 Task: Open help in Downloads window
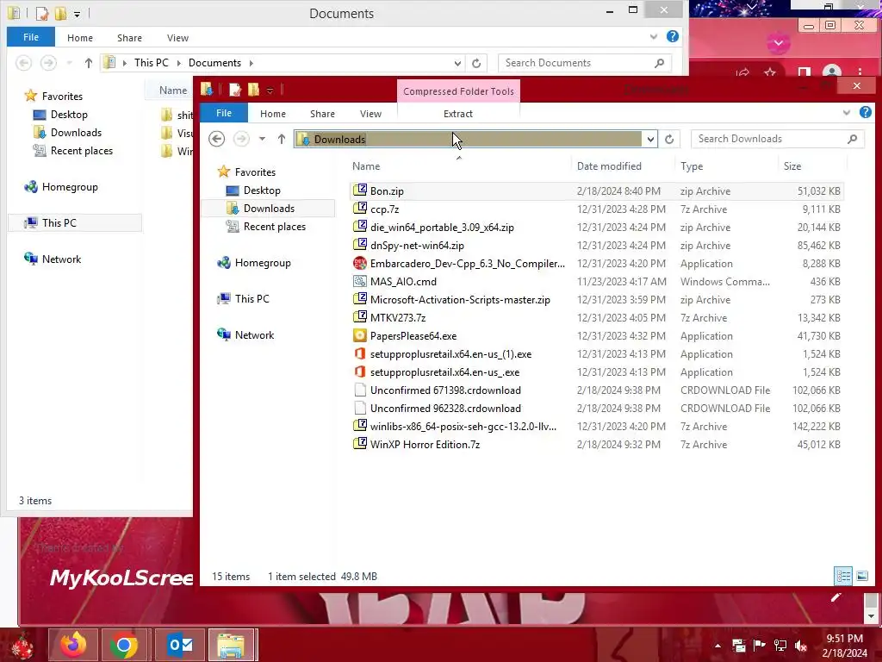(x=865, y=113)
